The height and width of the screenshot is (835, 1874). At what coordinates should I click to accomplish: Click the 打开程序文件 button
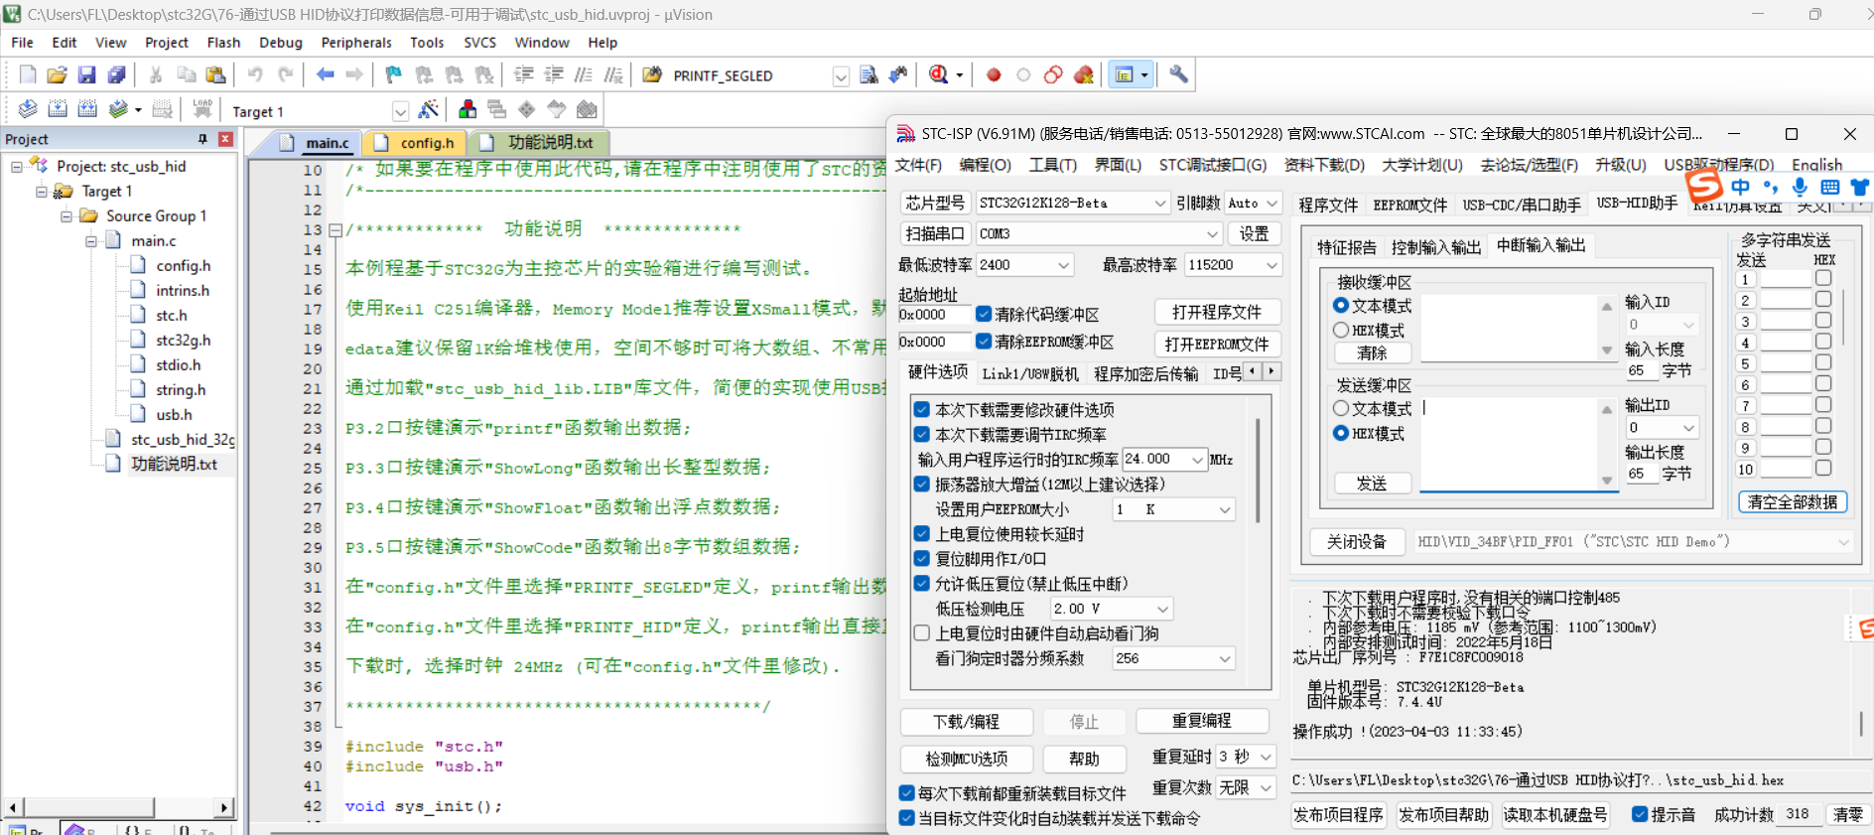1217,312
